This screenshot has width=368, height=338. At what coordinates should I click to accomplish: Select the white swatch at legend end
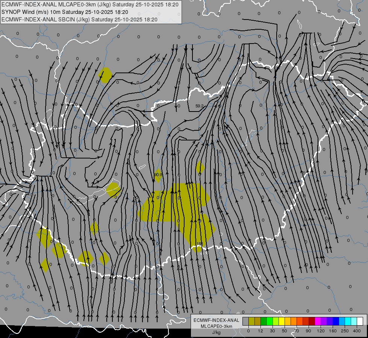pos(360,321)
